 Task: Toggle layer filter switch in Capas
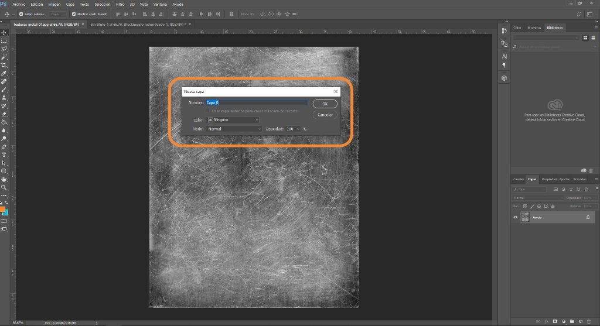click(x=596, y=189)
